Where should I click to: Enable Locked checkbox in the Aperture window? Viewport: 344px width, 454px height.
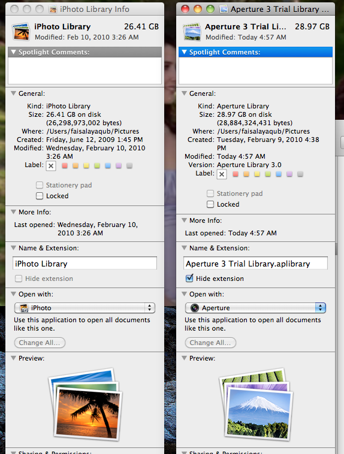[210, 204]
